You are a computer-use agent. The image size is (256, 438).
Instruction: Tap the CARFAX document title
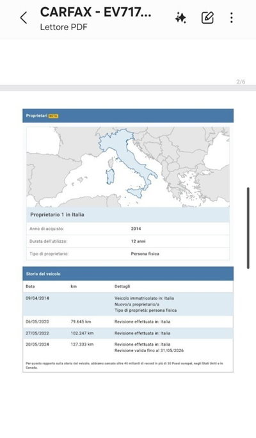point(95,12)
